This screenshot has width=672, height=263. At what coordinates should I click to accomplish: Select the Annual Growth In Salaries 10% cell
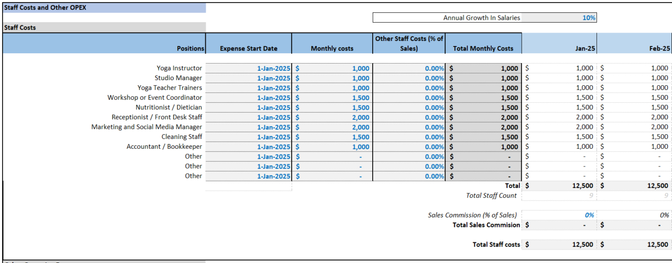point(559,18)
